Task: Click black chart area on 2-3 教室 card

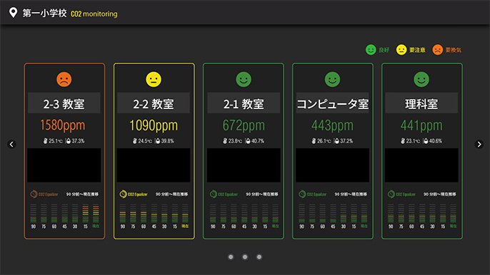Action: [x=64, y=165]
